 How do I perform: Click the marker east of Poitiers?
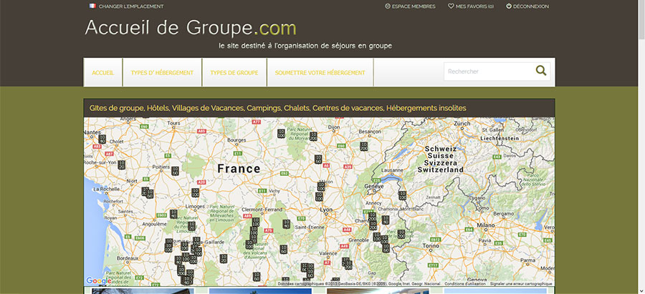(x=175, y=171)
